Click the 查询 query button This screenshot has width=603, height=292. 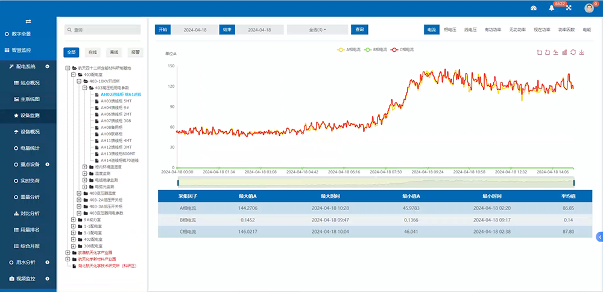point(359,30)
